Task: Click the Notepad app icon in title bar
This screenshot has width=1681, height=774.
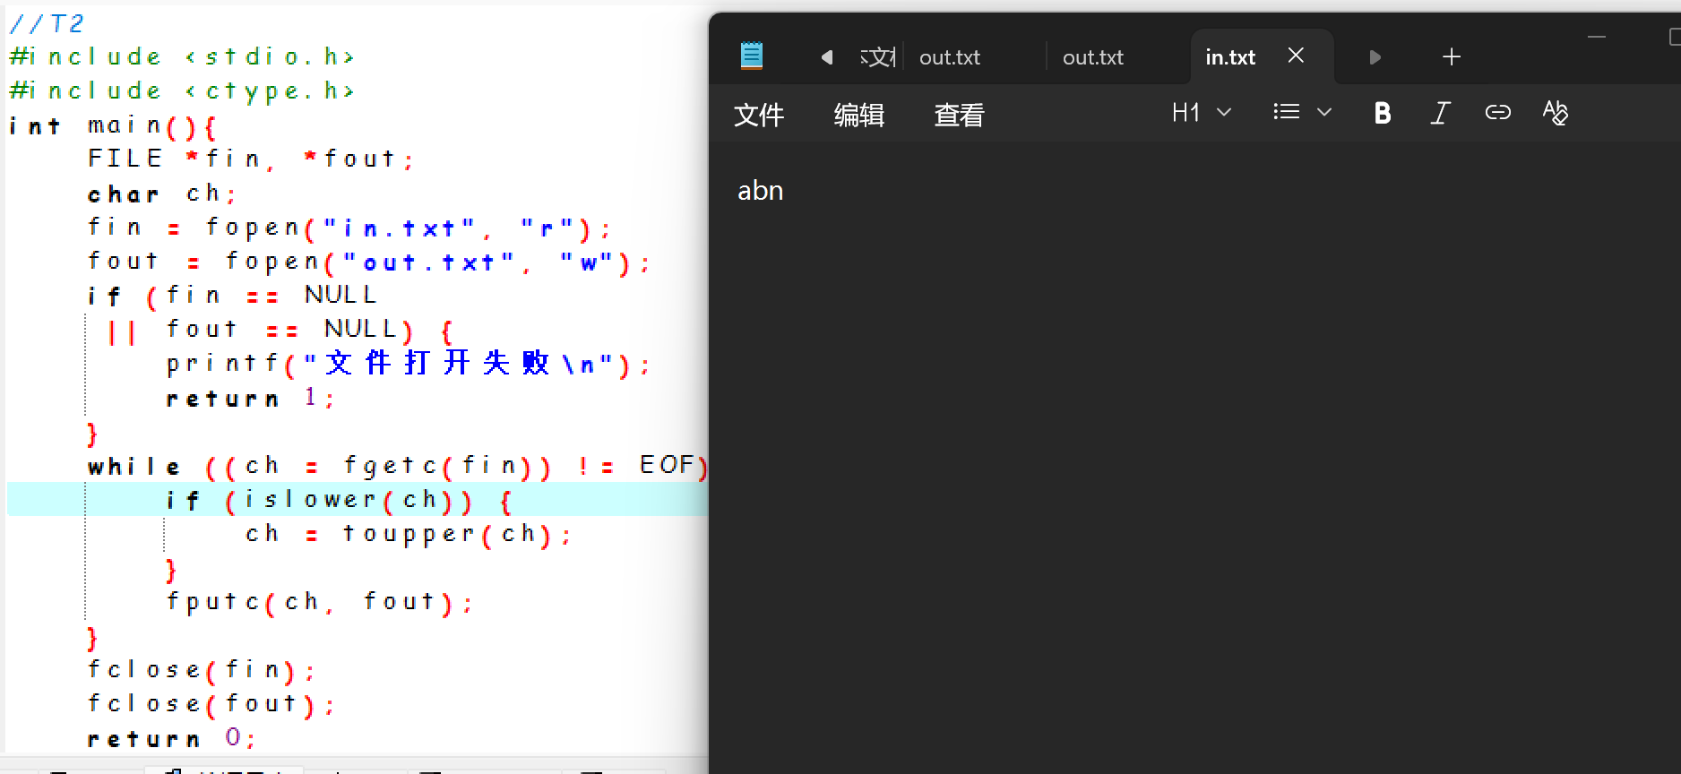Action: pyautogui.click(x=752, y=56)
